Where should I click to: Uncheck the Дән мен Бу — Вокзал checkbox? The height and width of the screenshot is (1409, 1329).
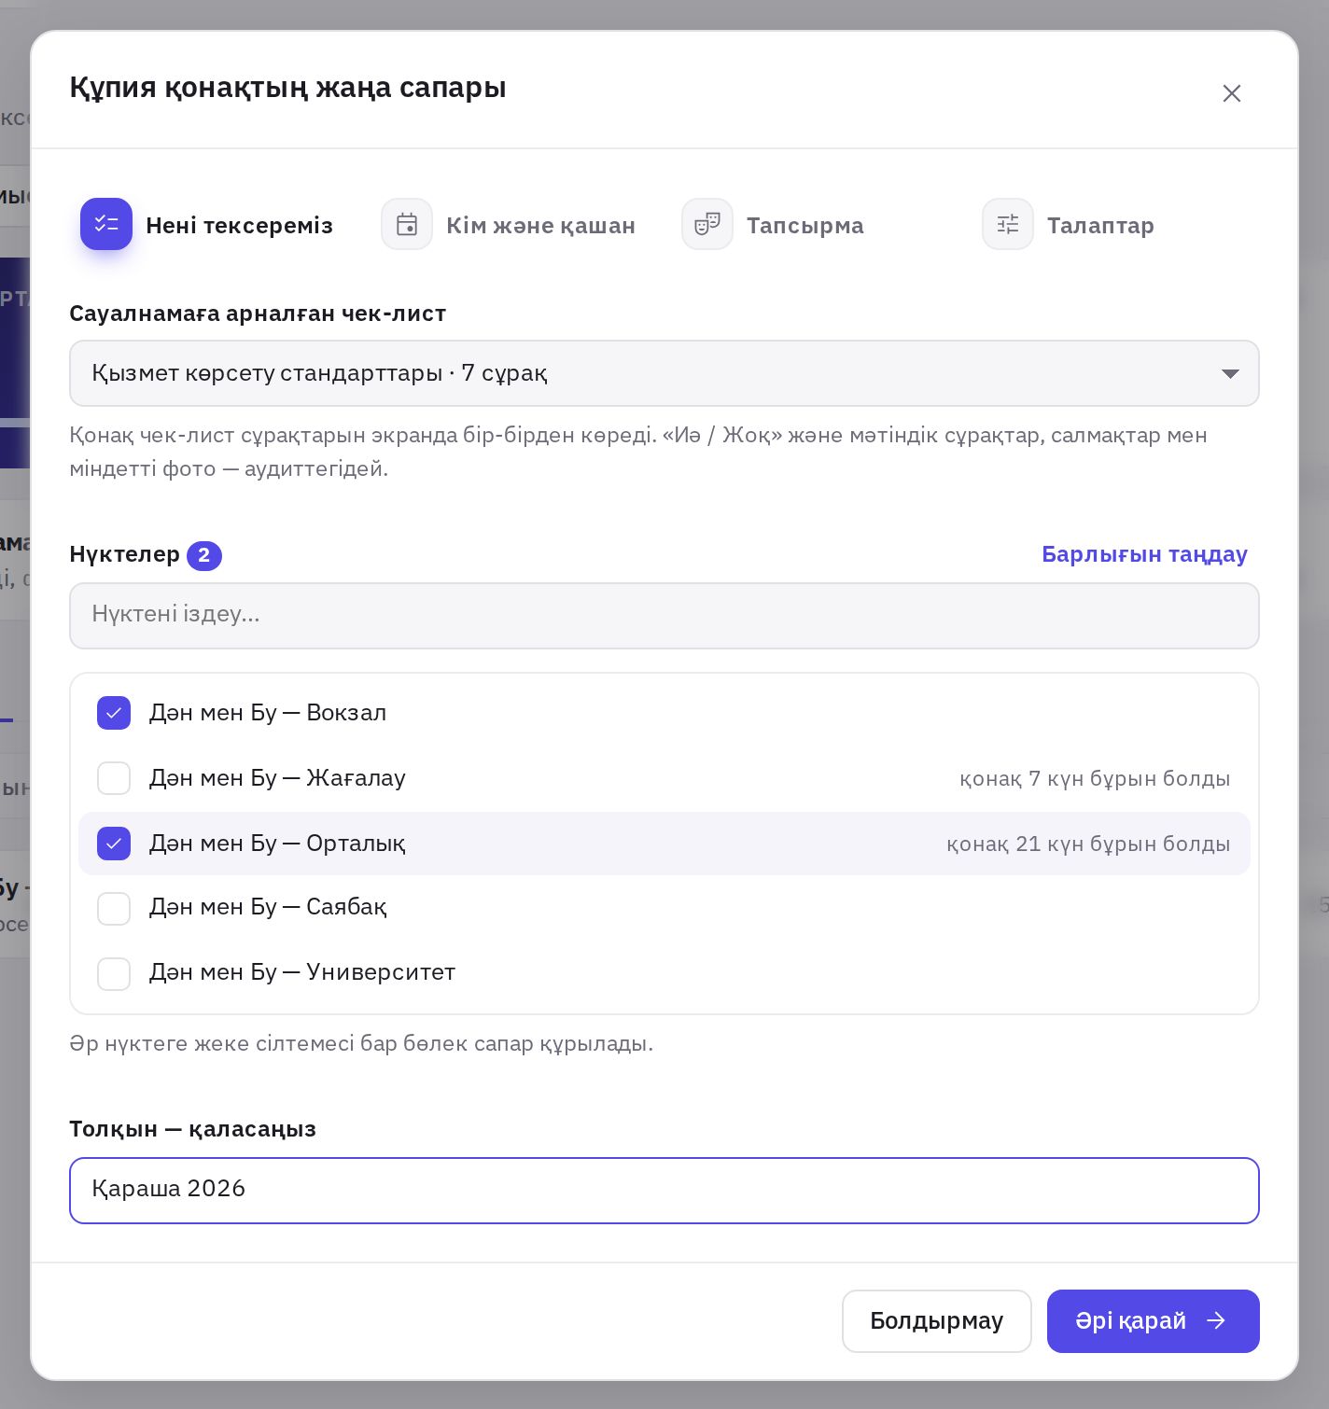pos(114,713)
